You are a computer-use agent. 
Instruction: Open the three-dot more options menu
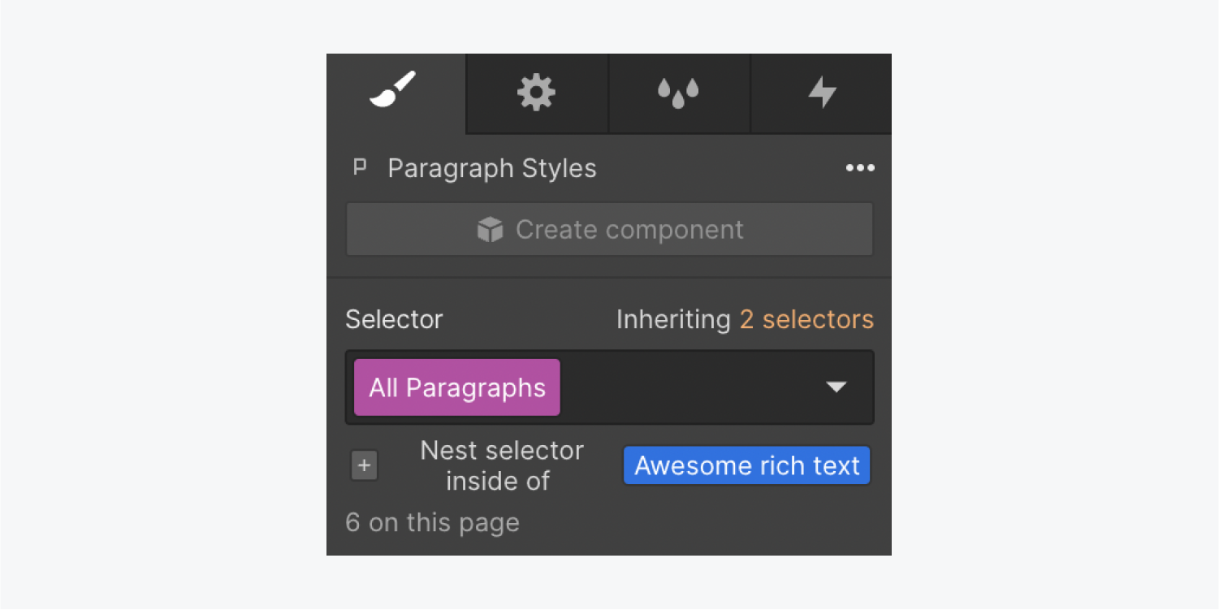[x=860, y=168]
